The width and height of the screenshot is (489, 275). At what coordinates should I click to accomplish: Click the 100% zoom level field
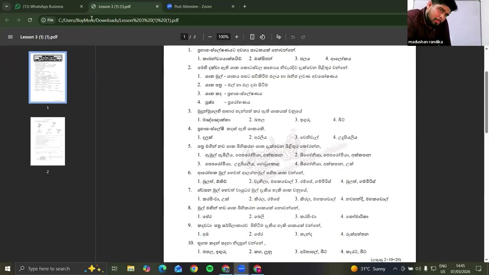(x=223, y=37)
